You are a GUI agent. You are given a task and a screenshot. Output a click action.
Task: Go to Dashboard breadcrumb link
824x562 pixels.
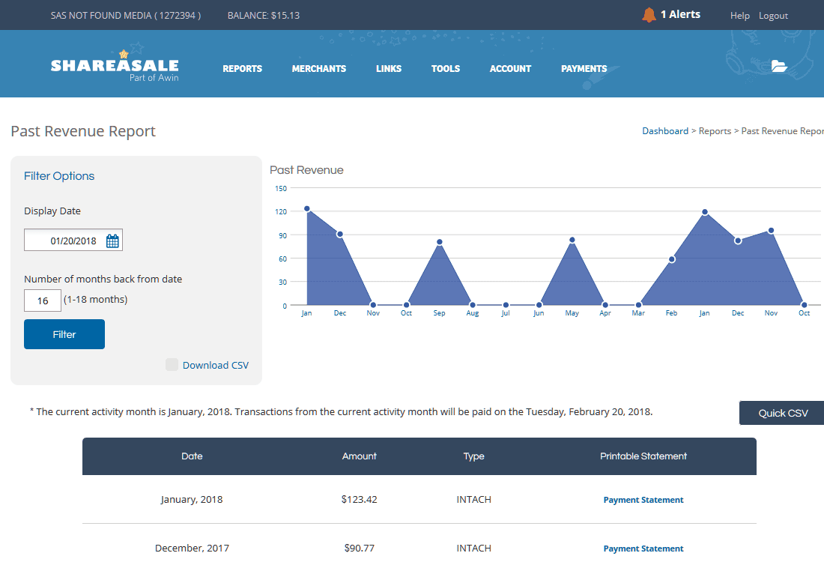coord(664,131)
